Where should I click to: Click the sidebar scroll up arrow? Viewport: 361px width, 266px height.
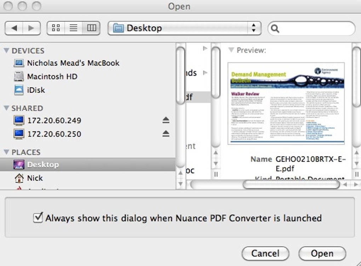tap(181, 173)
